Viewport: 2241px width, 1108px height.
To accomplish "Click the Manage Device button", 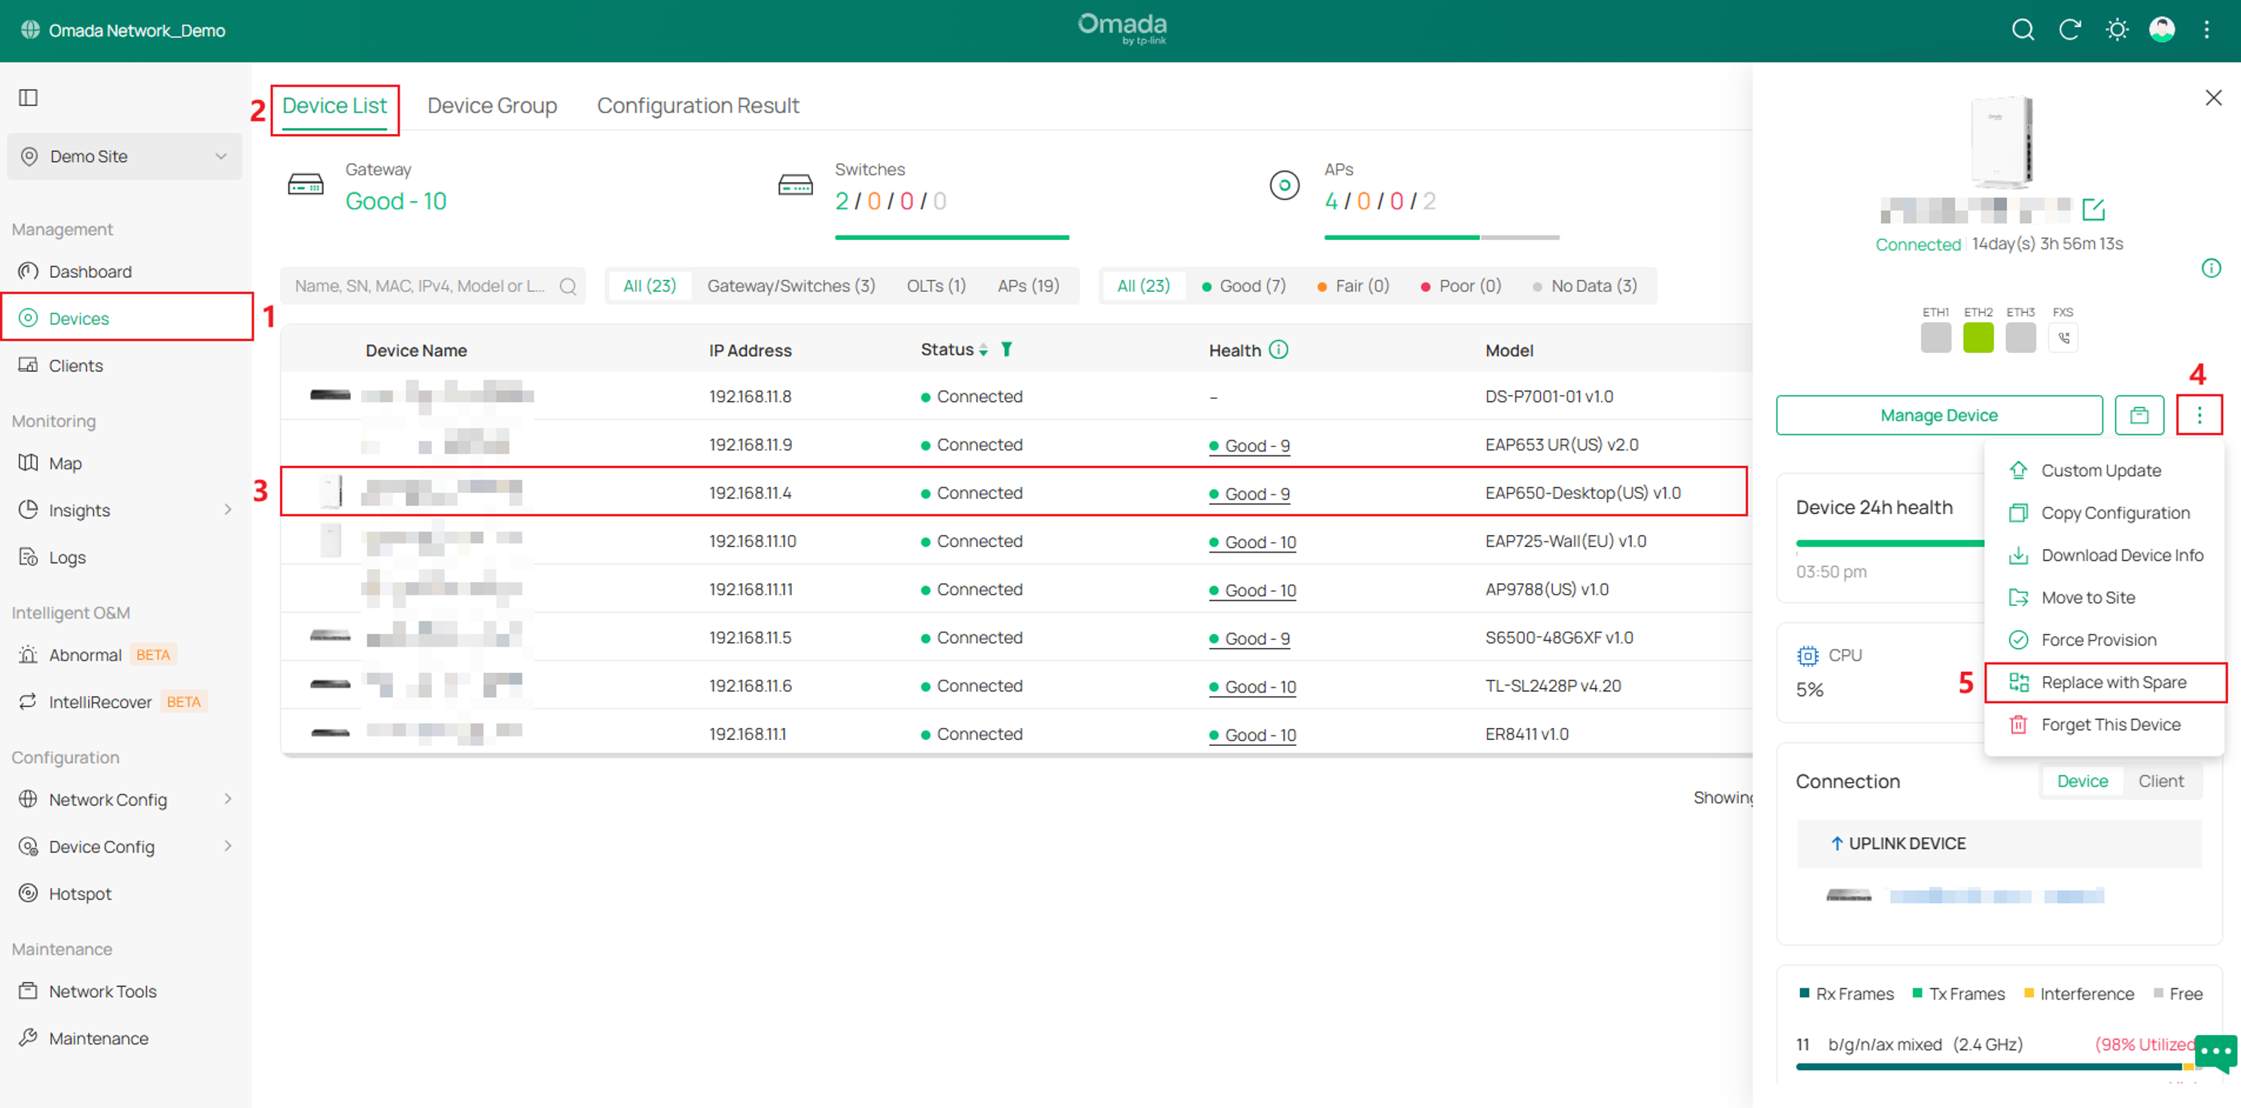I will click(1939, 415).
